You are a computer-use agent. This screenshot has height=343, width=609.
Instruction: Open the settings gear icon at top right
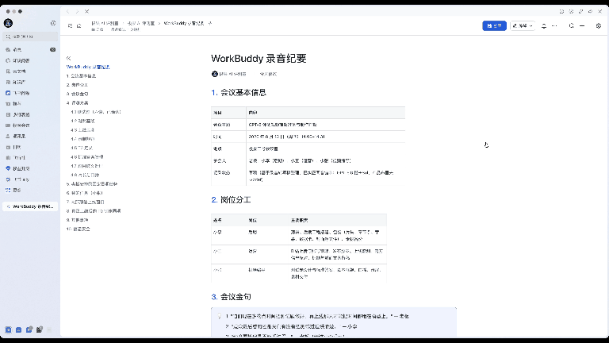pyautogui.click(x=599, y=25)
